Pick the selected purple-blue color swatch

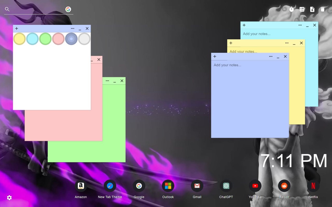[x=71, y=39]
